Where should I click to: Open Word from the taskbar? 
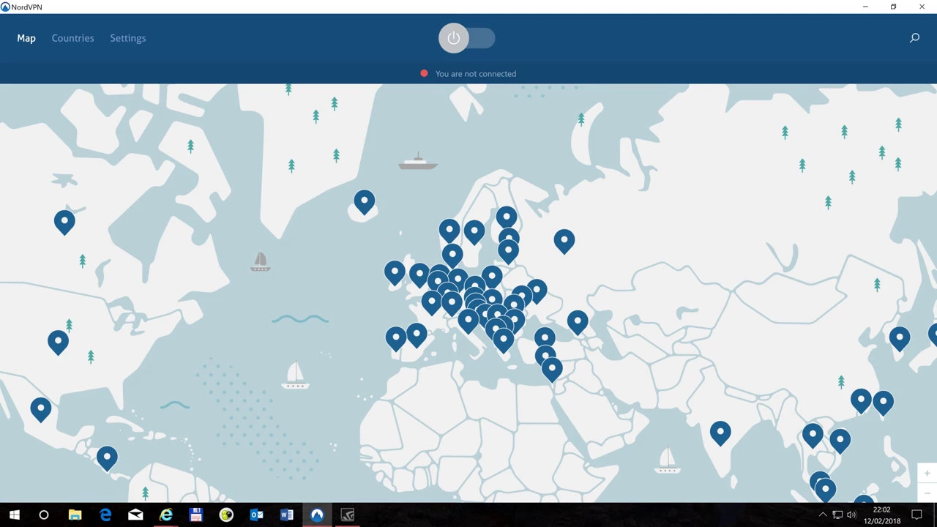click(x=286, y=515)
